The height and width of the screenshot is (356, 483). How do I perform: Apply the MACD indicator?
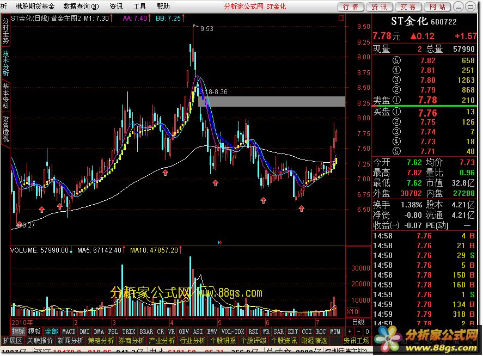[x=69, y=332]
